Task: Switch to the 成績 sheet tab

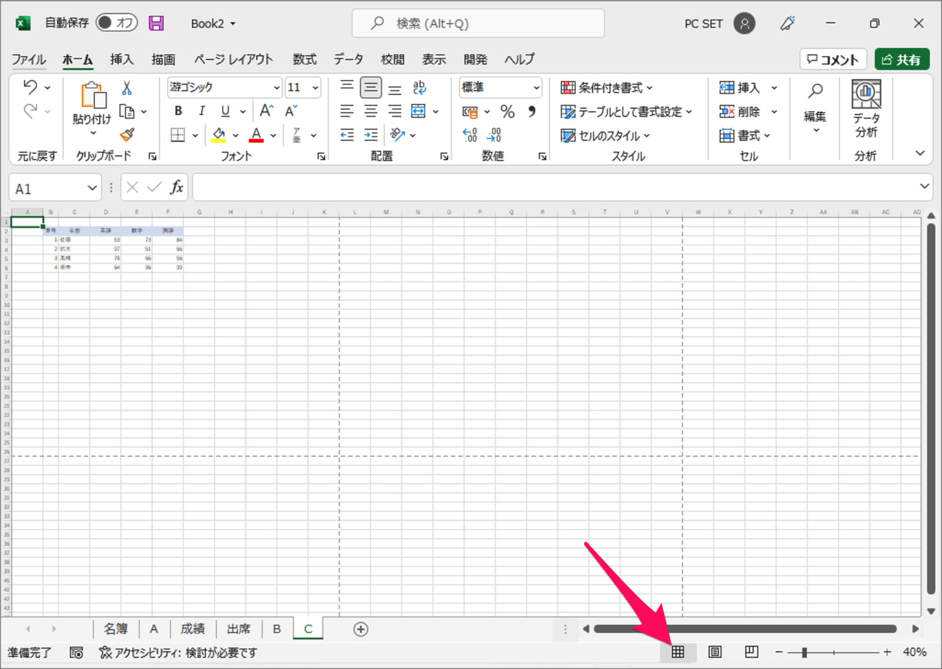Action: tap(193, 629)
